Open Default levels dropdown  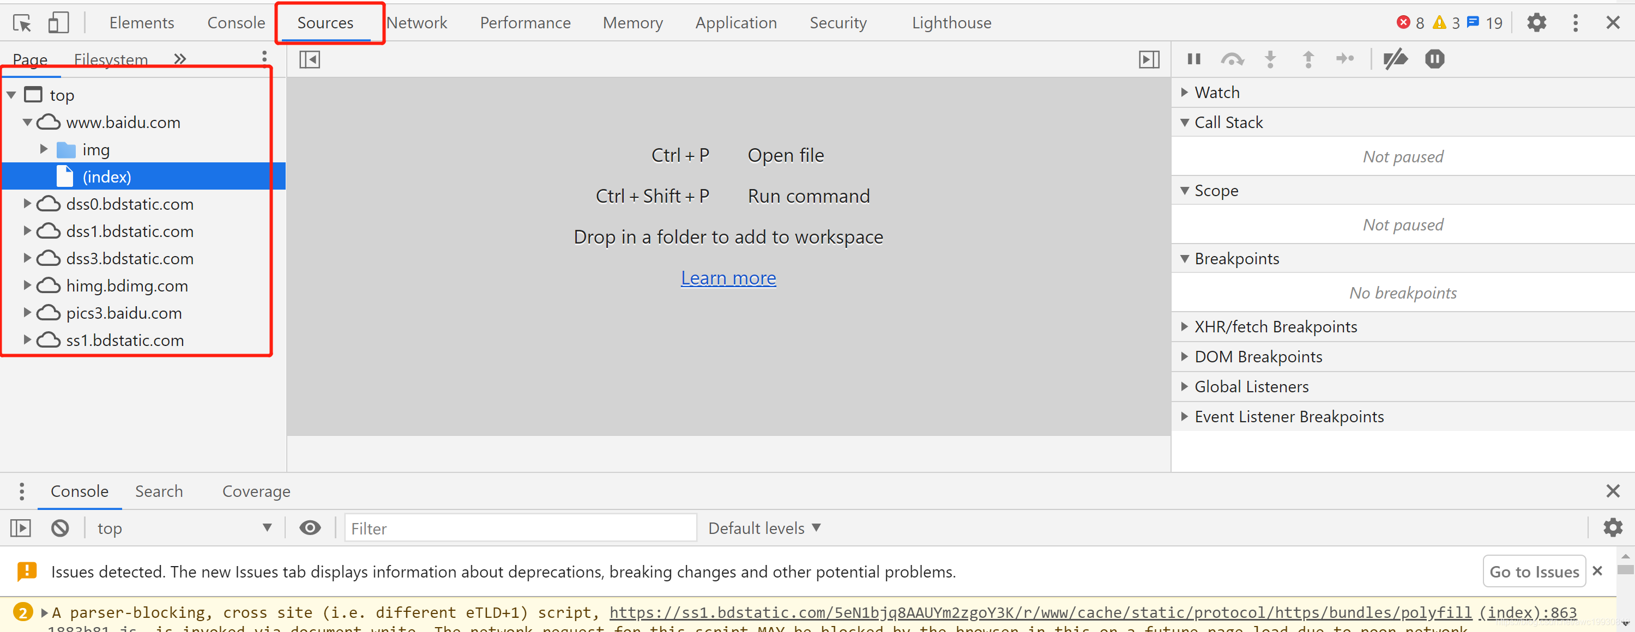[764, 528]
